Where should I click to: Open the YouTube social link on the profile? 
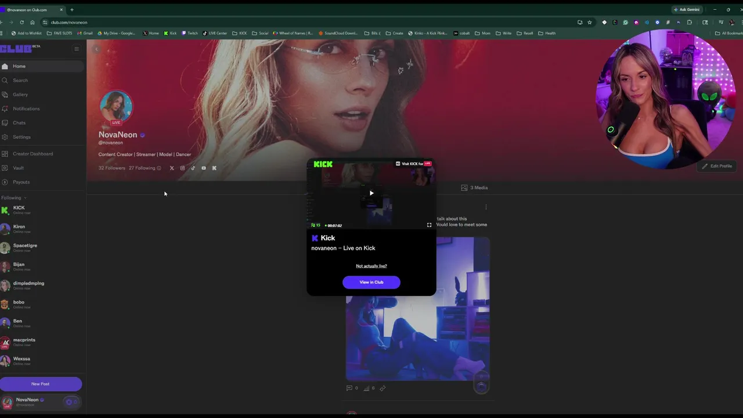(x=204, y=168)
